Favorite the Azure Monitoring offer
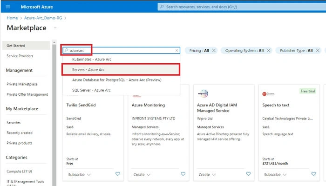This screenshot has width=326, height=186. (183, 174)
